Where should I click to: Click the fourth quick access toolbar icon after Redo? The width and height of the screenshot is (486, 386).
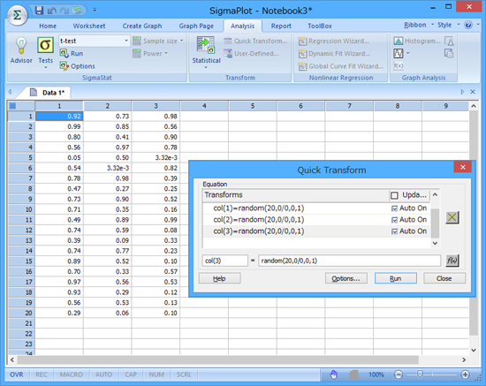(78, 11)
